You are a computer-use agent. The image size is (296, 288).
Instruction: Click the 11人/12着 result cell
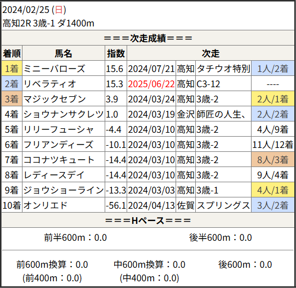272,145
